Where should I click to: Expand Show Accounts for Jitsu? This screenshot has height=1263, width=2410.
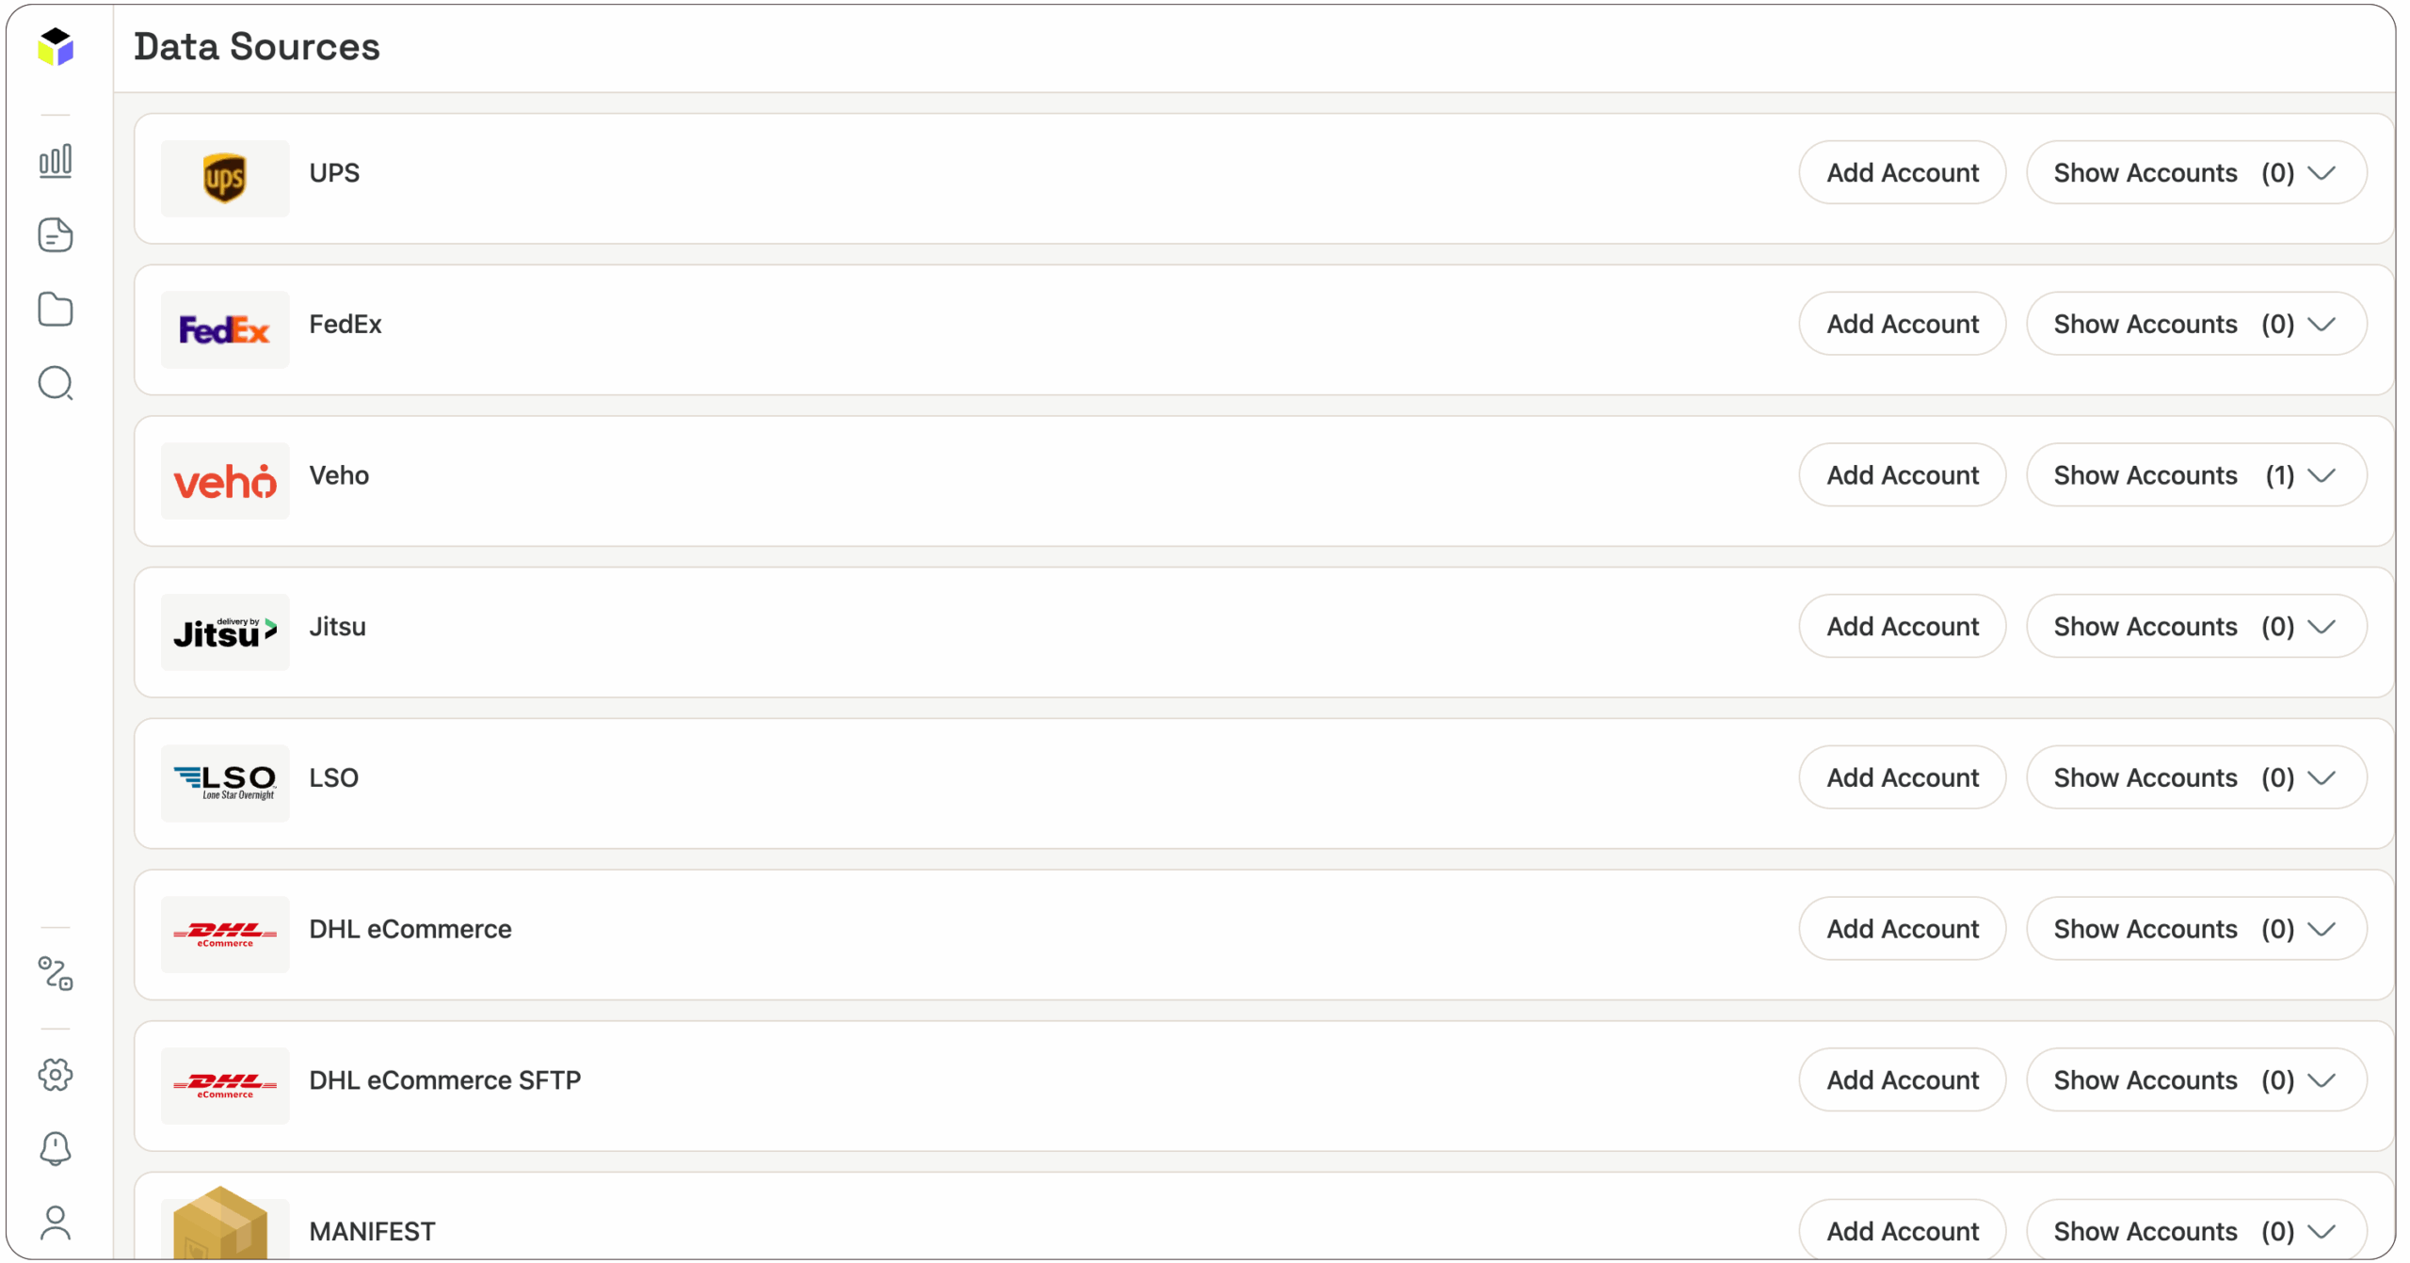point(2195,627)
